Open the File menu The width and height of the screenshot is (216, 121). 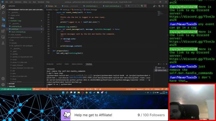tap(7, 2)
